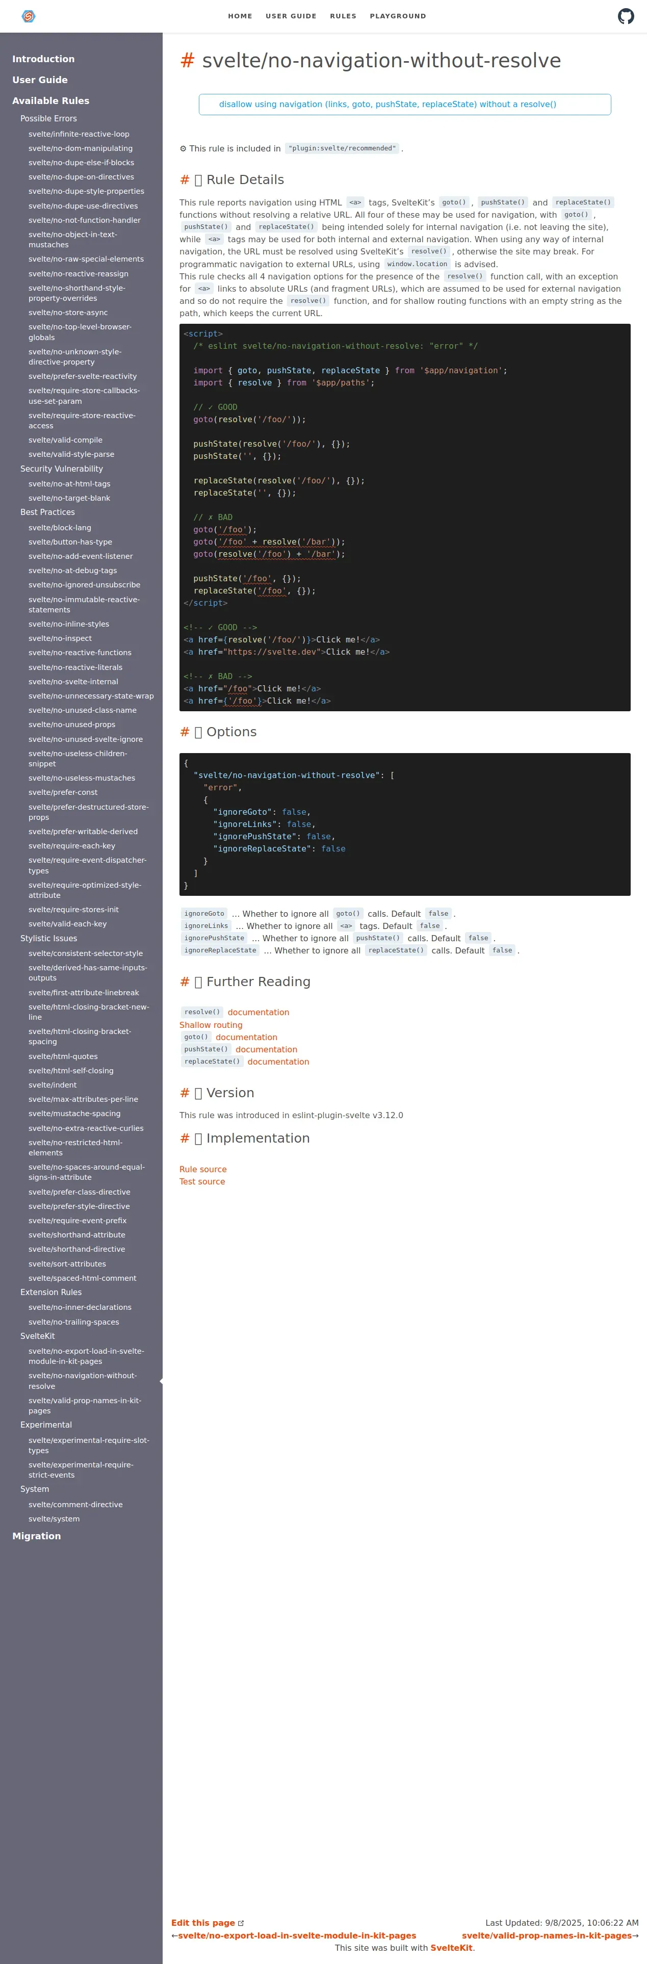Click Edit this page link
The width and height of the screenshot is (647, 1964).
tap(208, 1923)
